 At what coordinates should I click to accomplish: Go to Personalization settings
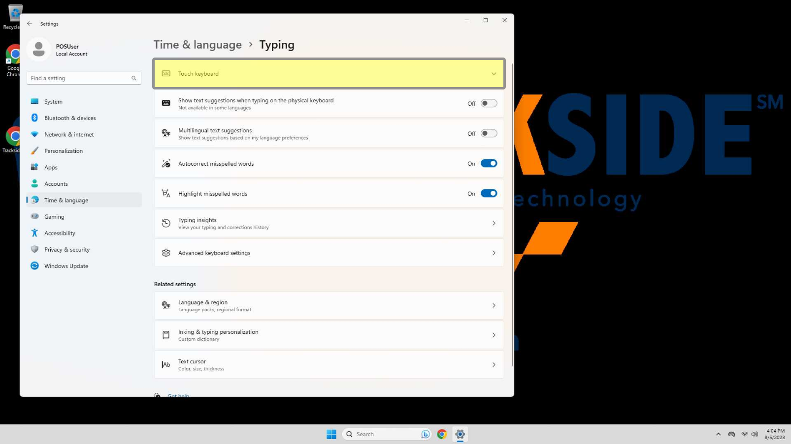[x=84, y=151]
